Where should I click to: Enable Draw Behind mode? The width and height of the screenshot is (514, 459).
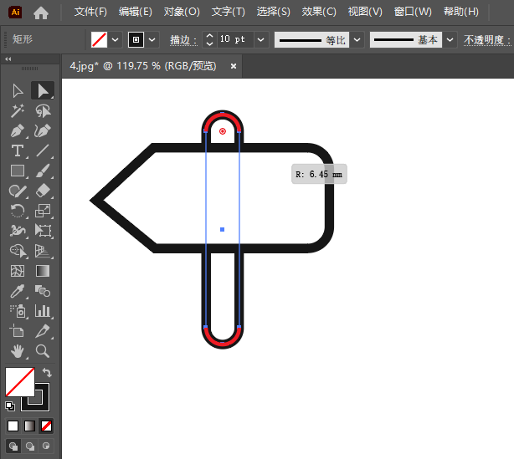click(x=30, y=446)
